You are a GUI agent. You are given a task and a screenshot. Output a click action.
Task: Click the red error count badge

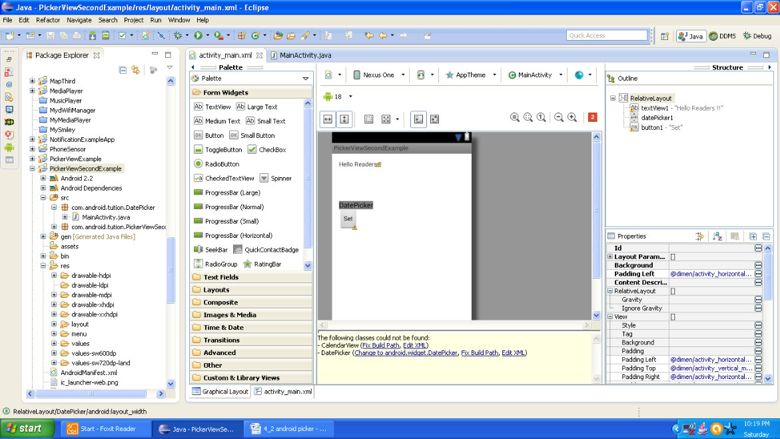coord(592,117)
